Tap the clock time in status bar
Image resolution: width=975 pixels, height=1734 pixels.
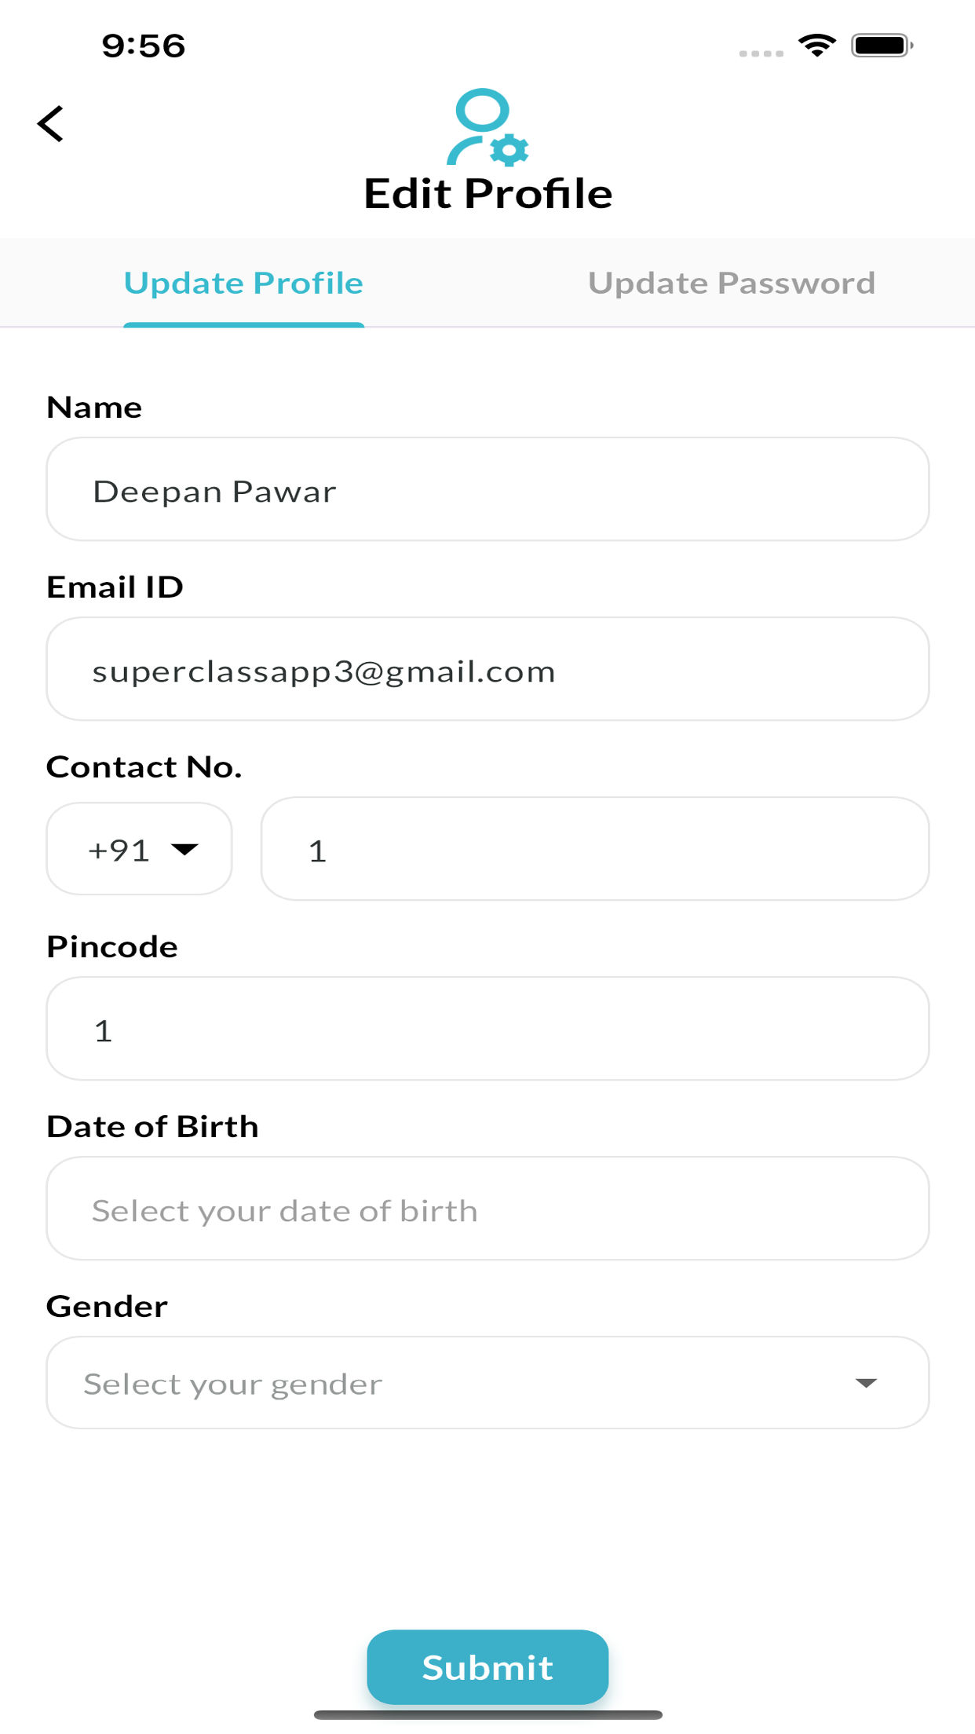click(x=144, y=46)
